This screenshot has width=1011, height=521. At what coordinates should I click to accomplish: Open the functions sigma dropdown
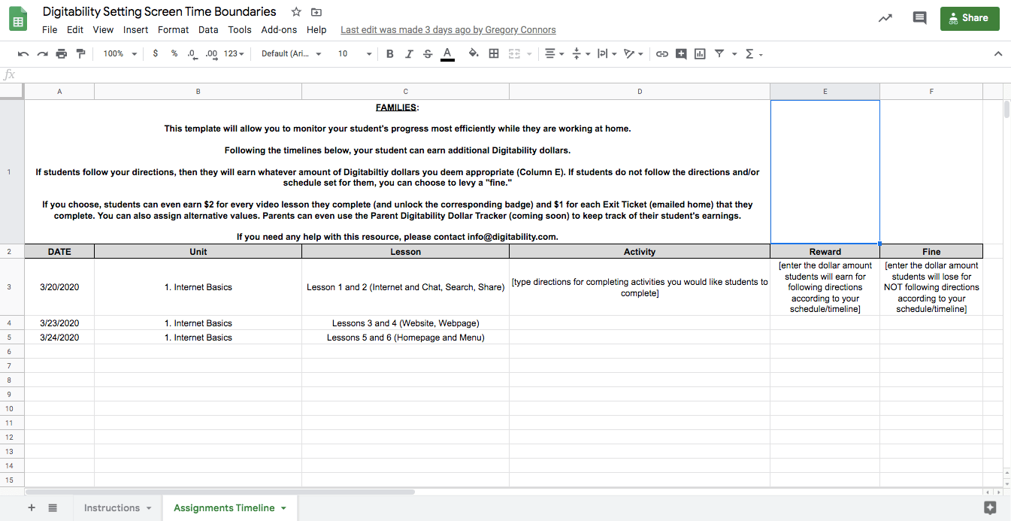(x=753, y=53)
